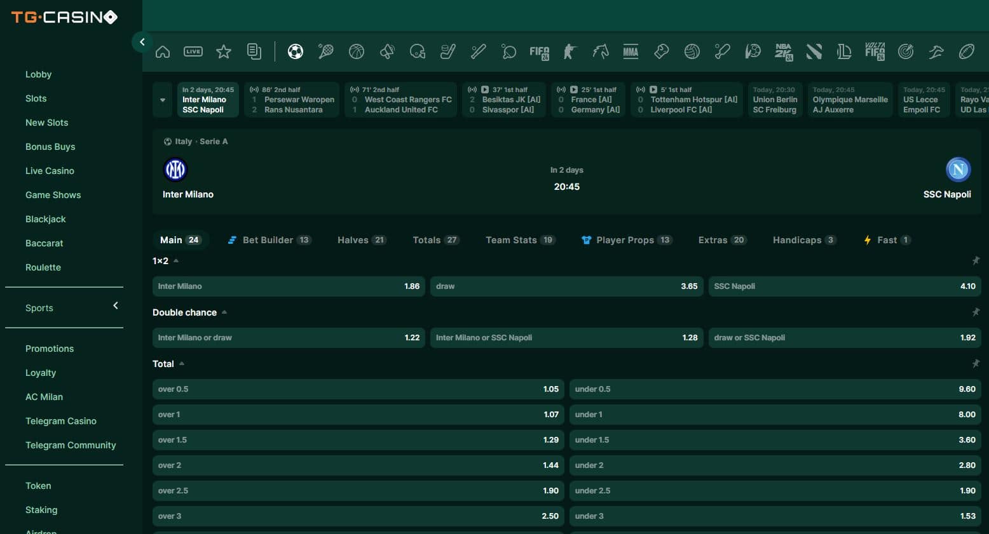The height and width of the screenshot is (534, 989).
Task: Bet on SSC Napoli at 4.10
Action: pyautogui.click(x=845, y=286)
